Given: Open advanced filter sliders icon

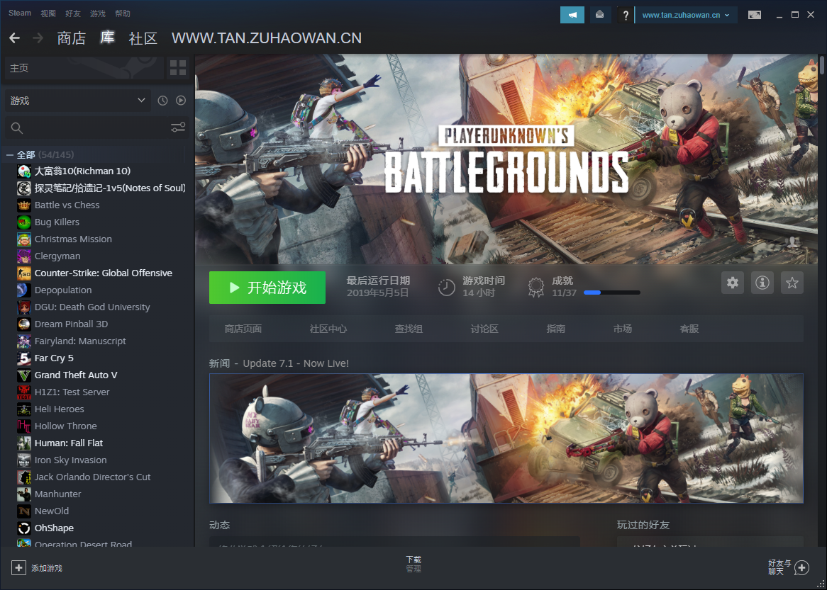Looking at the screenshot, I should pos(178,127).
